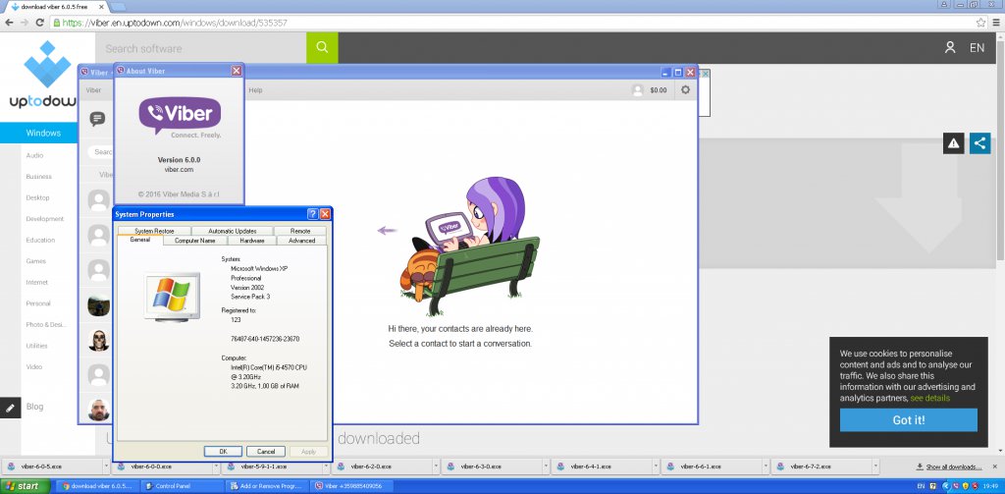Click the green search magnifier button
1005x494 pixels.
pos(321,47)
